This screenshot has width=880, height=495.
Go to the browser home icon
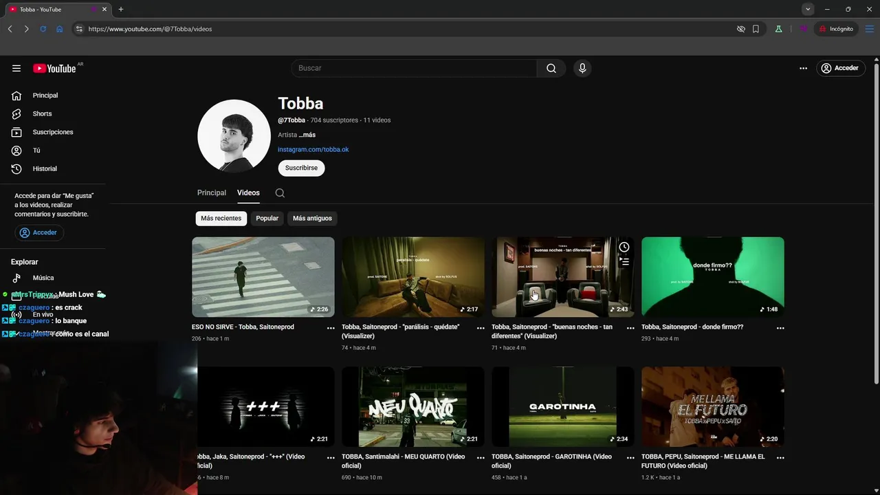click(60, 29)
